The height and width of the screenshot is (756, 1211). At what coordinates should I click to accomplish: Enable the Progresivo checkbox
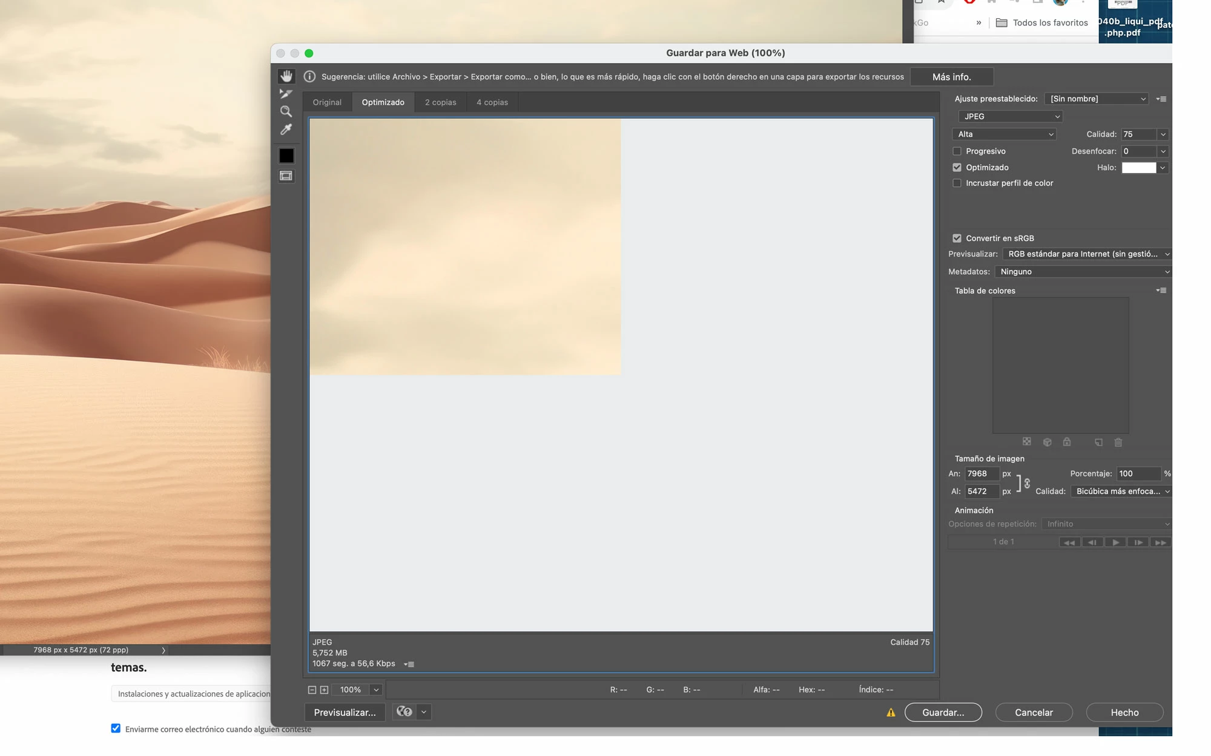click(x=957, y=151)
